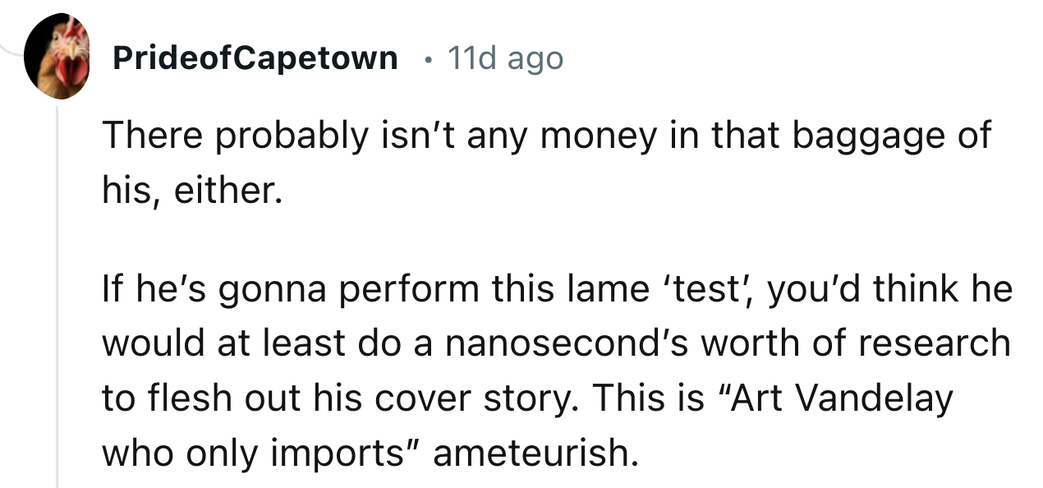The height and width of the screenshot is (488, 1043).
Task: Click the words 'flesh out' in the comment
Action: point(212,398)
